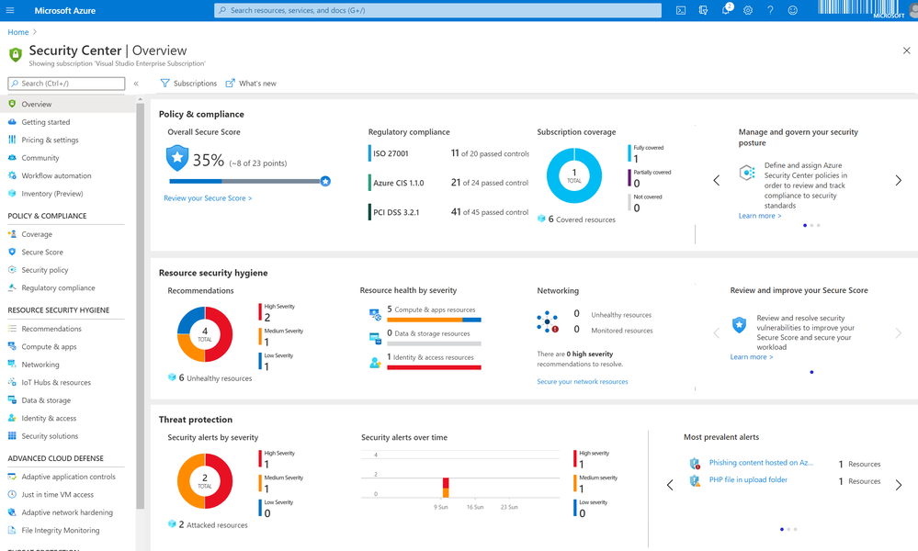Open PHP file in upload folder alert
Screen dimensions: 918x551
748,479
